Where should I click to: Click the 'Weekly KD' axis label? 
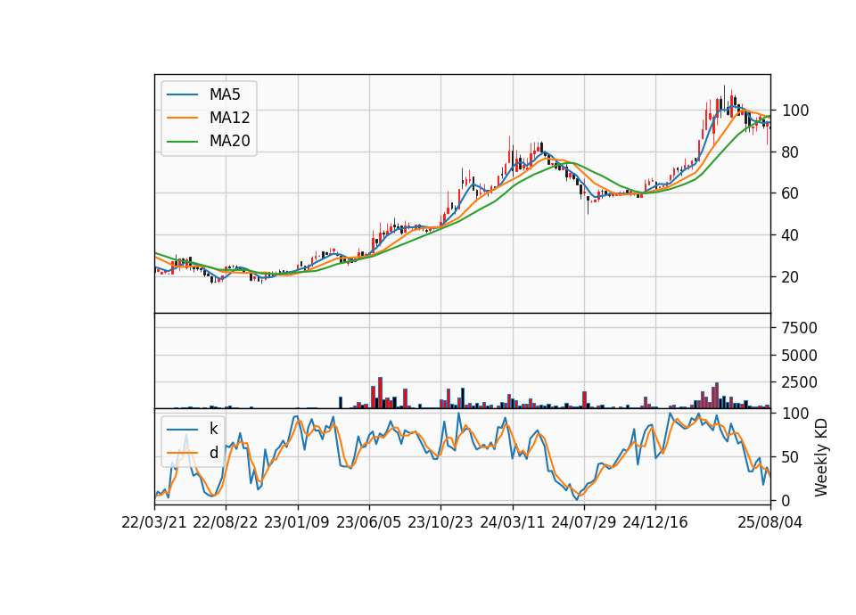click(821, 457)
